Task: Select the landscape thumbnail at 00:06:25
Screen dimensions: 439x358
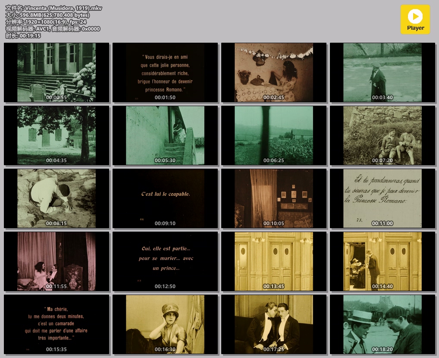Action: click(274, 135)
